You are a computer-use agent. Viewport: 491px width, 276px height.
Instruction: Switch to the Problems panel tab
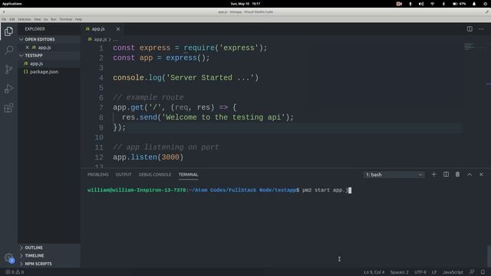tap(98, 175)
